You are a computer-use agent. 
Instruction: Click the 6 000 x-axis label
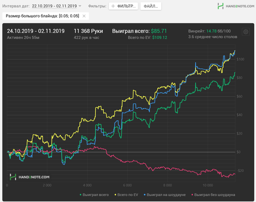click(x=127, y=185)
